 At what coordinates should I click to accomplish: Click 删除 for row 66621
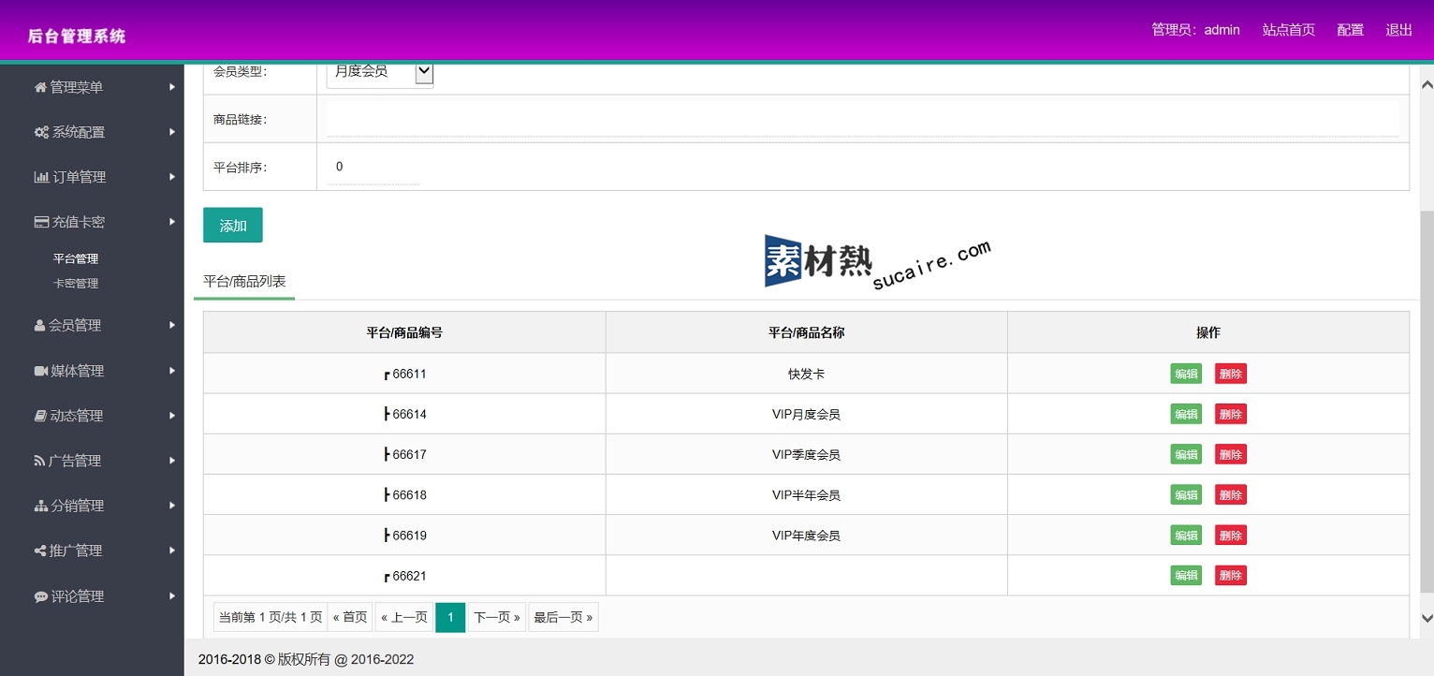[x=1231, y=575]
